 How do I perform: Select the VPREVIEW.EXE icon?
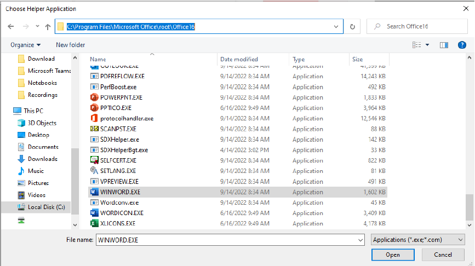(94, 182)
